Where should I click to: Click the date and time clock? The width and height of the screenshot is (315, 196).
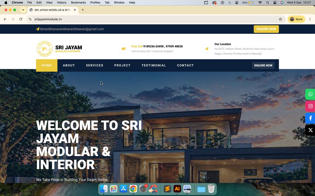[299, 3]
